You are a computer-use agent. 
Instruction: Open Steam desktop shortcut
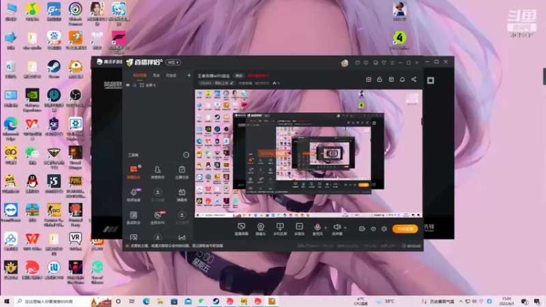(54, 69)
